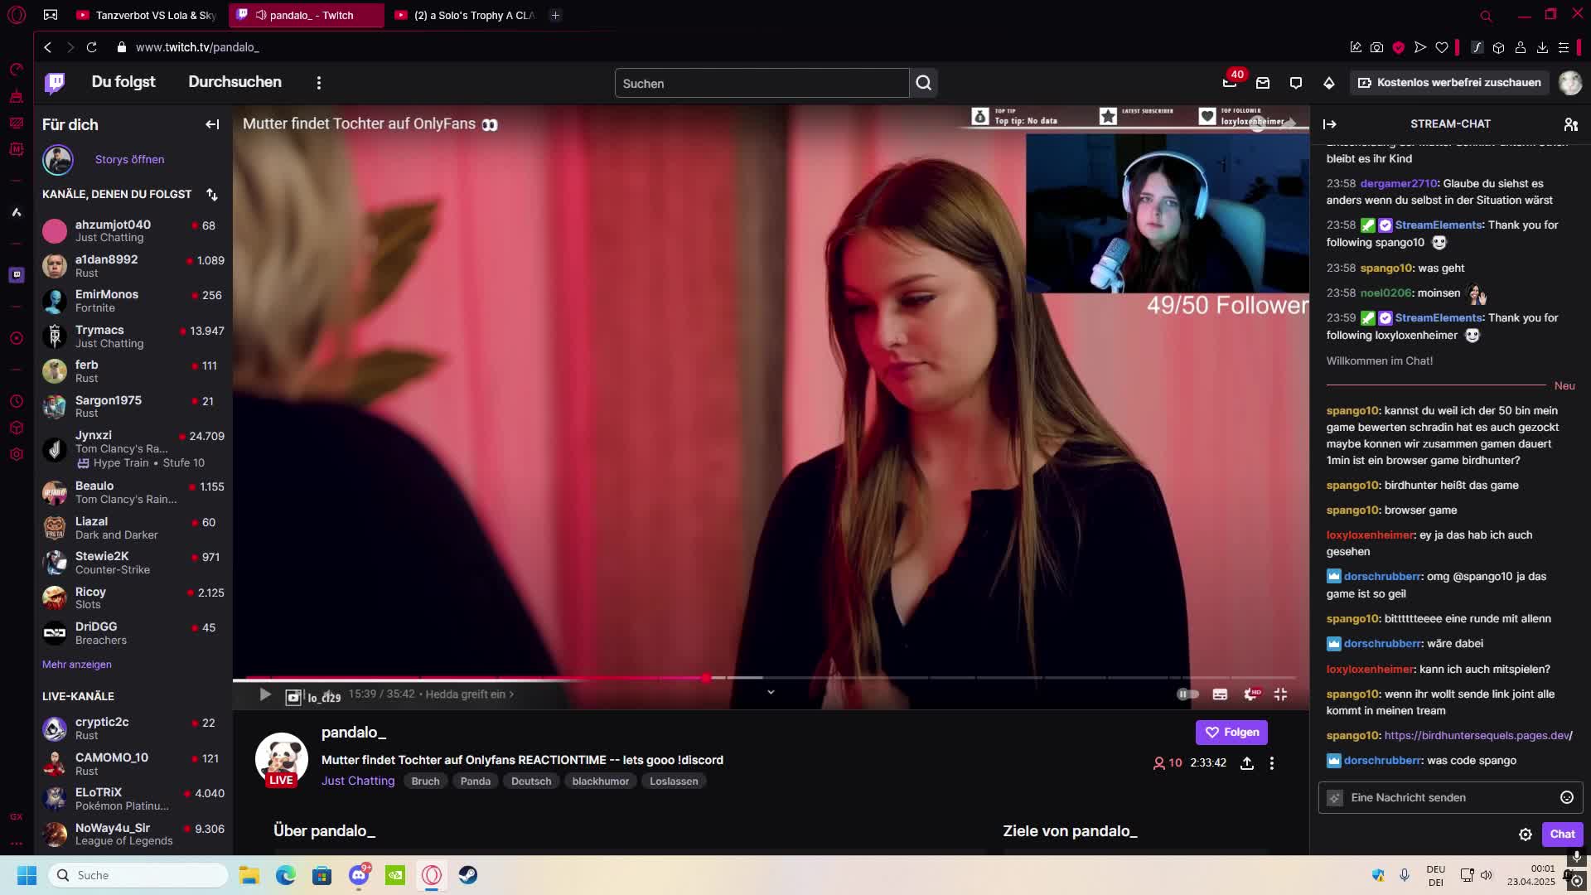Open Opera snapshot camera icon

coord(1377,47)
